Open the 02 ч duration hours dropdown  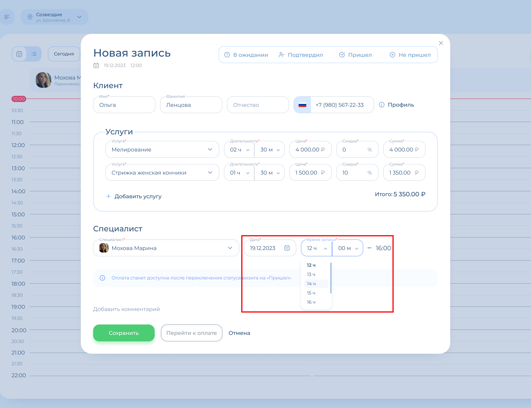click(239, 149)
